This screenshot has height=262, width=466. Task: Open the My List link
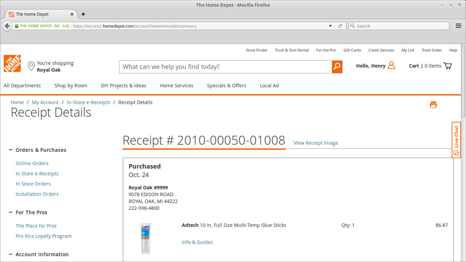[408, 50]
